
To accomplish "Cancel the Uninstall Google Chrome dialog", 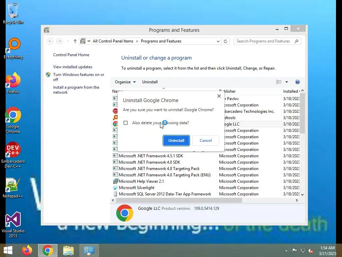I will 206,141.
